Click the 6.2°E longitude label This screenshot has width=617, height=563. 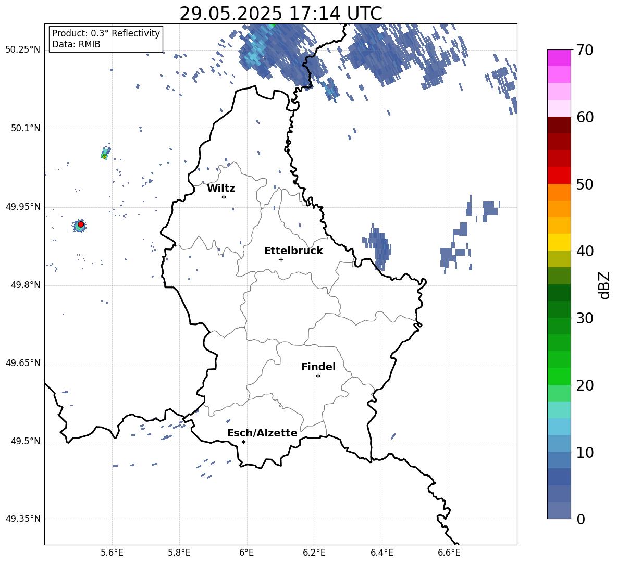(x=314, y=553)
